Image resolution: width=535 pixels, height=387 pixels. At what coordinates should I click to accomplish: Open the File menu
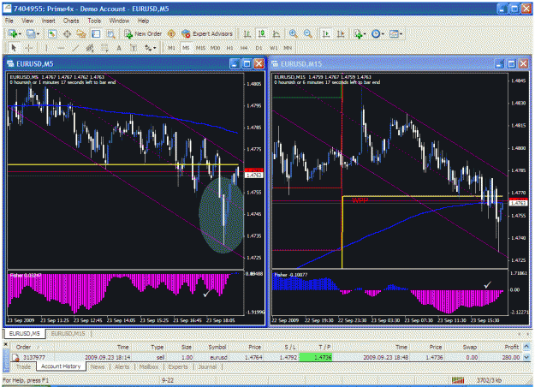9,21
